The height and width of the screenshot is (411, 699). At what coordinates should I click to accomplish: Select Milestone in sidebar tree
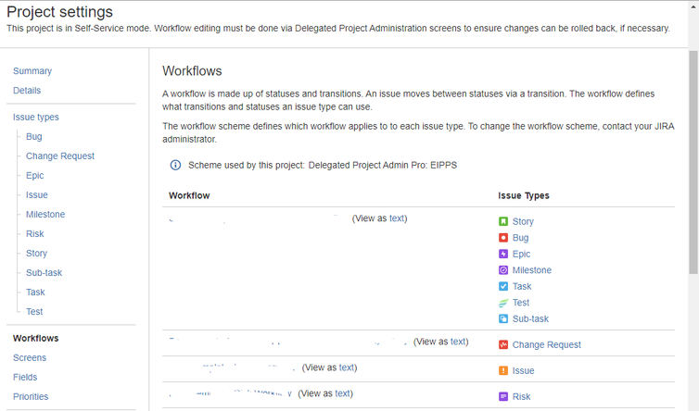pos(45,214)
